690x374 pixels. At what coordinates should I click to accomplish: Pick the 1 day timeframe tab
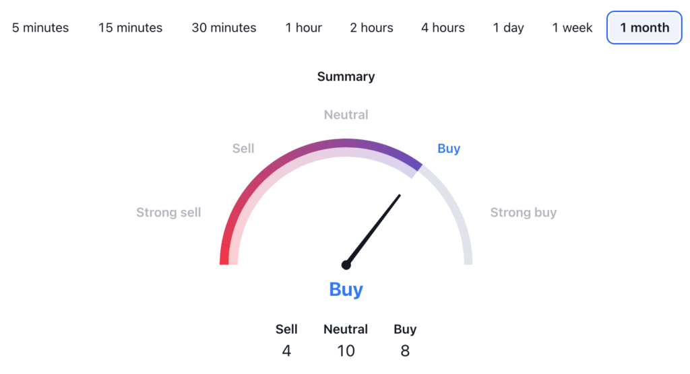(508, 28)
